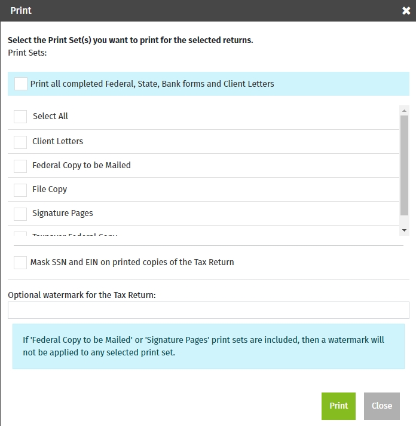The image size is (416, 426).
Task: Select the File Copy checkbox
Action: point(20,190)
